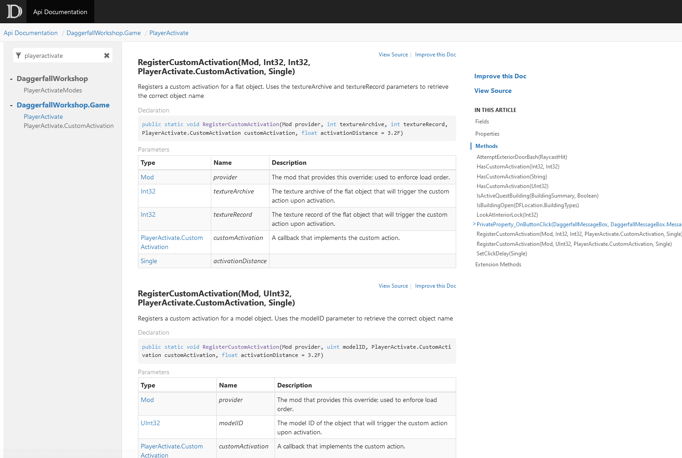Image resolution: width=682 pixels, height=458 pixels.
Task: Collapse the DaggerfallWorkshop.Game tree node
Action: 11,105
